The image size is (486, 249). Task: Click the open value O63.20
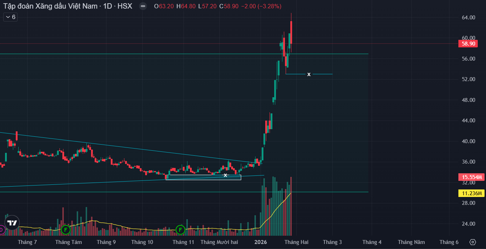click(164, 6)
